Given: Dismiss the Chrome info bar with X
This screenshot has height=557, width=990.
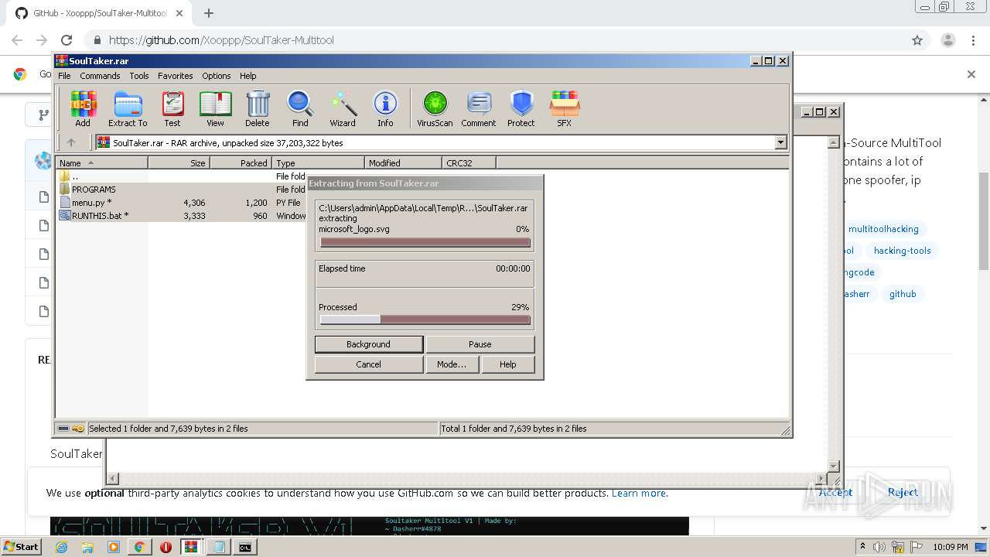Looking at the screenshot, I should [x=971, y=74].
